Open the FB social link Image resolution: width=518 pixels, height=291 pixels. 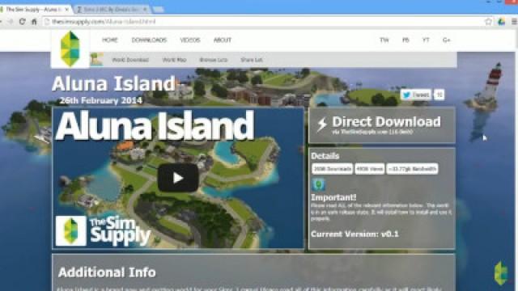(405, 40)
